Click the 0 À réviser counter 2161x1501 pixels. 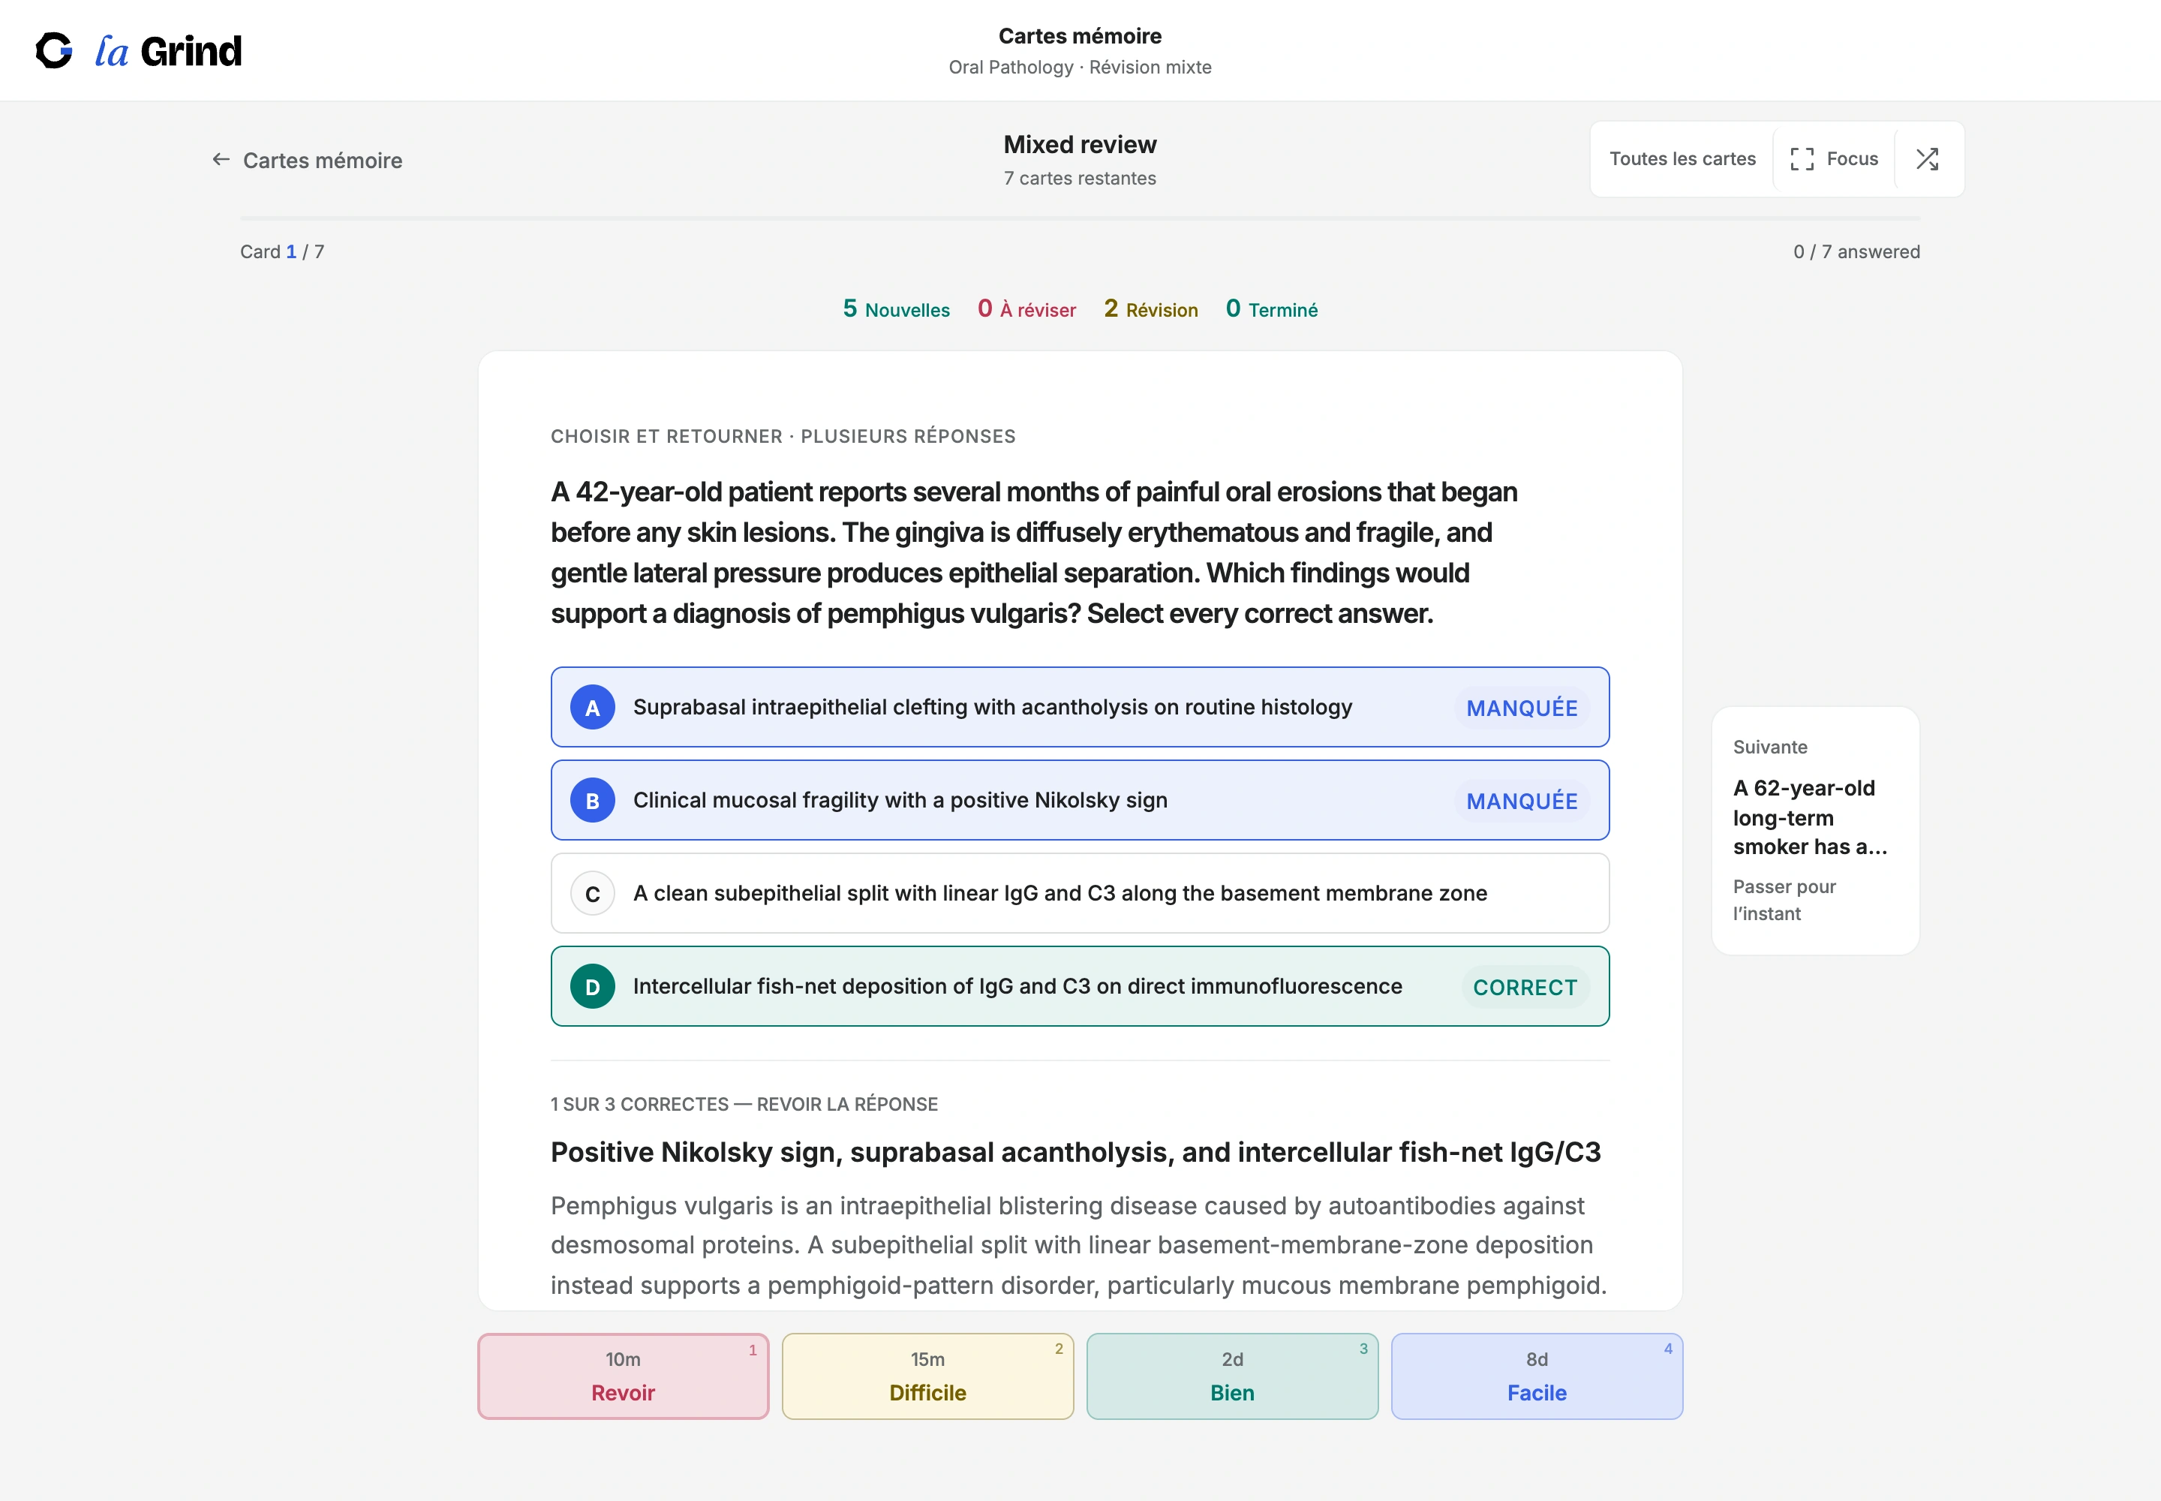point(1027,309)
